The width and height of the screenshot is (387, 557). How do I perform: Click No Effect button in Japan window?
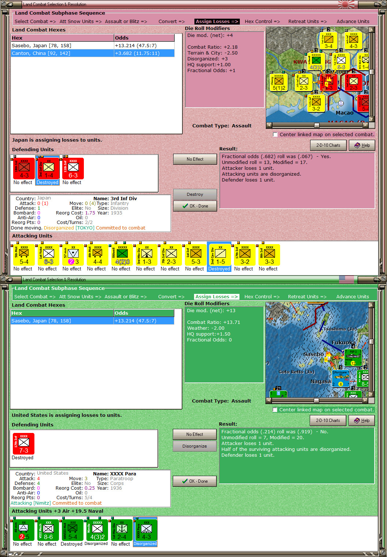click(x=195, y=159)
